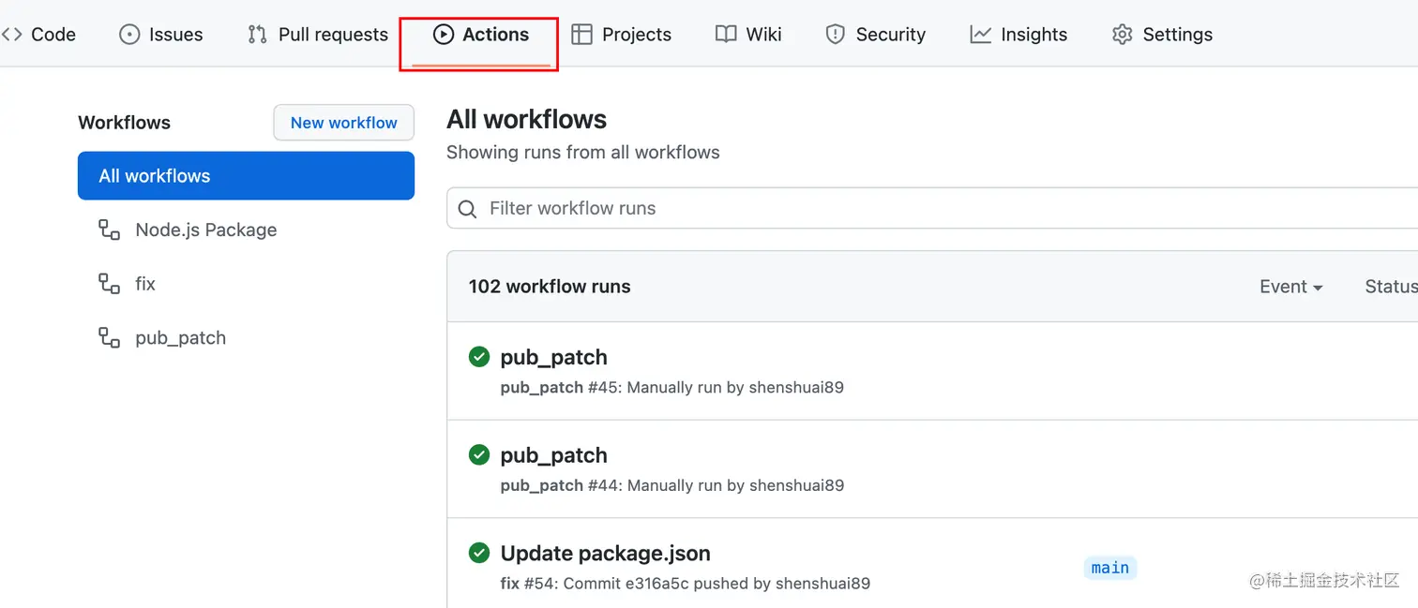Go to the Projects tab

pos(622,35)
